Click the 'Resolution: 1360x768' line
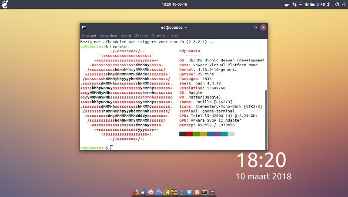348x197 pixels. pyautogui.click(x=202, y=88)
